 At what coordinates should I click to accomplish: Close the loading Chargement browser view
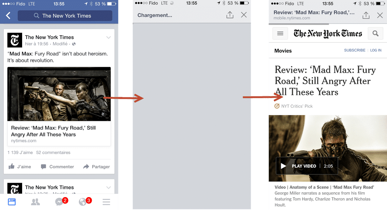coord(244,15)
